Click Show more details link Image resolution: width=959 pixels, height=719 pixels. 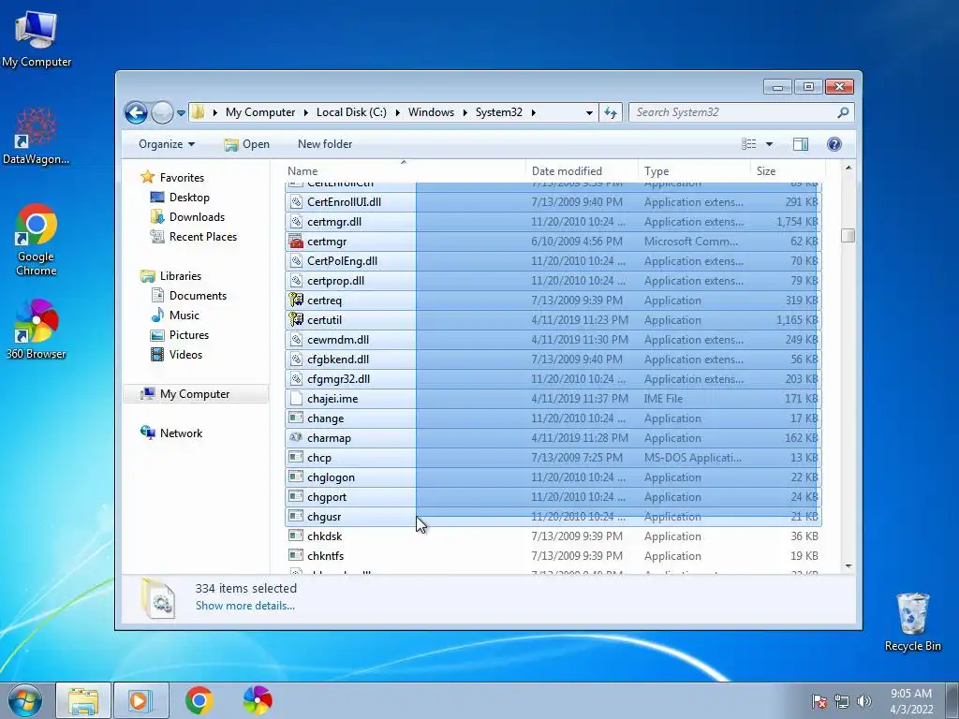pos(244,606)
